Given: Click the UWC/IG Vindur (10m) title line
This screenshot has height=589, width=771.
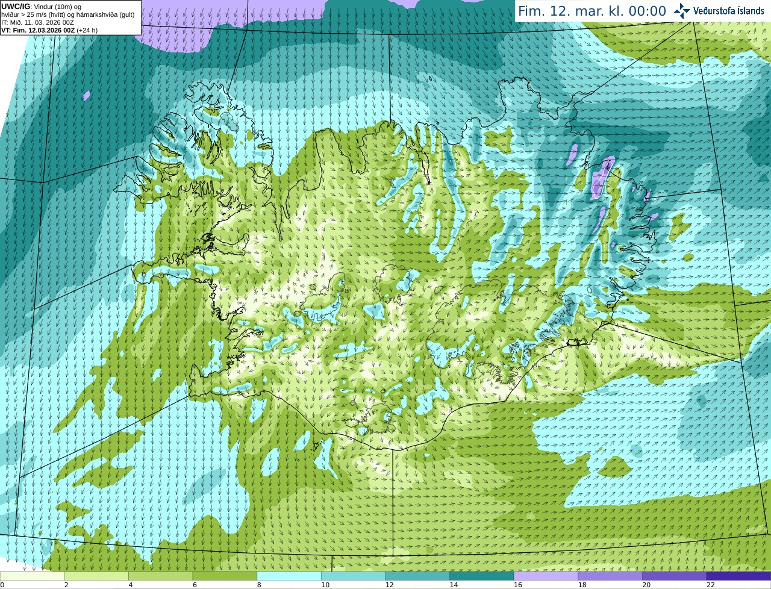Looking at the screenshot, I should [x=42, y=7].
